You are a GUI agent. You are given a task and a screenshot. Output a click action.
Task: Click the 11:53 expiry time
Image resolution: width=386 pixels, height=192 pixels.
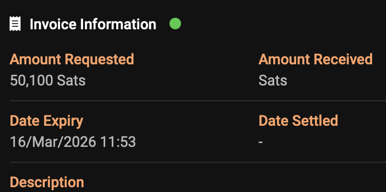121,142
